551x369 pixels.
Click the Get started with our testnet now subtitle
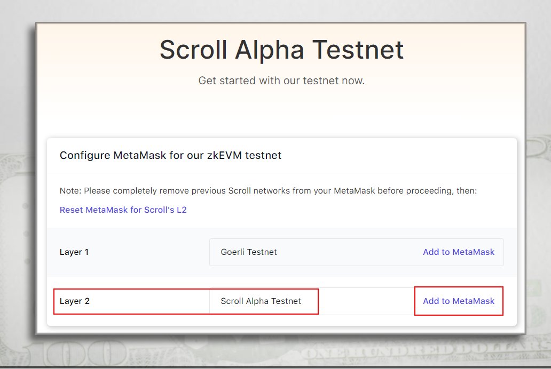pyautogui.click(x=281, y=81)
